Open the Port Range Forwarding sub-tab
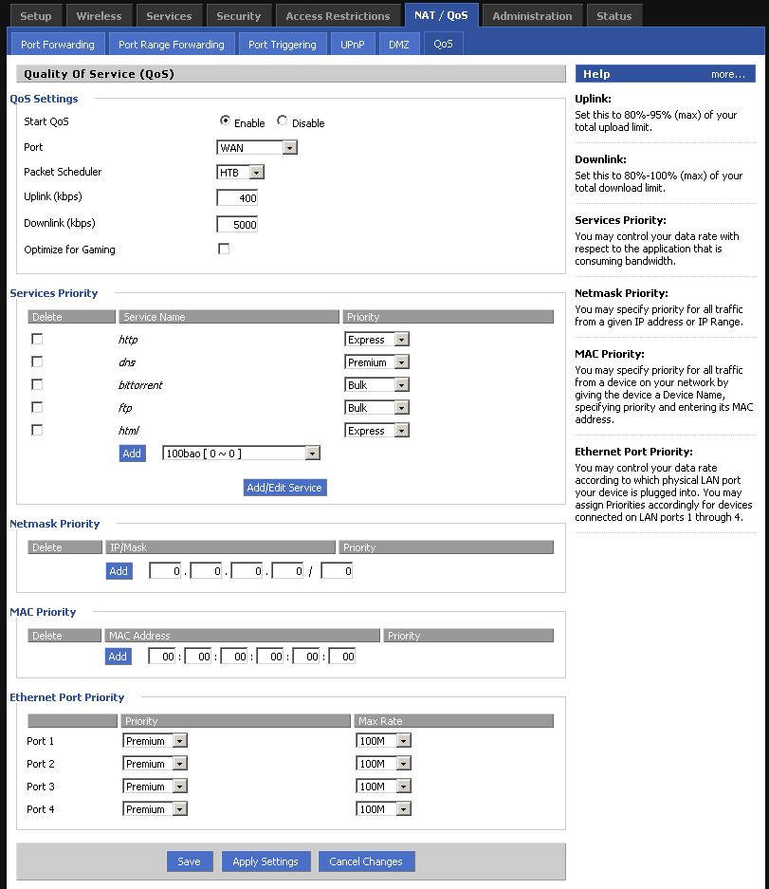769x889 pixels. tap(171, 45)
